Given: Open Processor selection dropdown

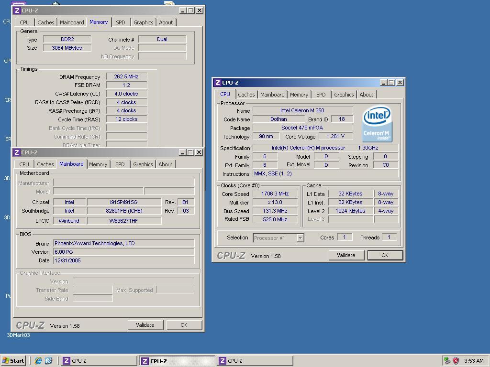Looking at the screenshot, I should (x=300, y=238).
